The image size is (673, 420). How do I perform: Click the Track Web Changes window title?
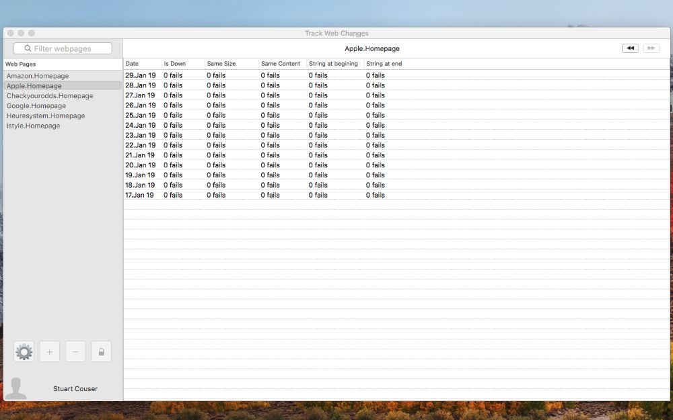coord(336,33)
